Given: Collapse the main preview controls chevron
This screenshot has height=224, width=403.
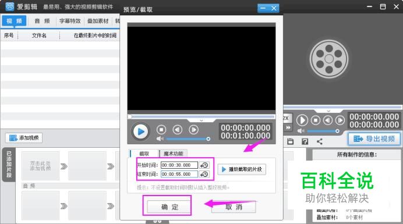Looking at the screenshot, I should (x=328, y=111).
